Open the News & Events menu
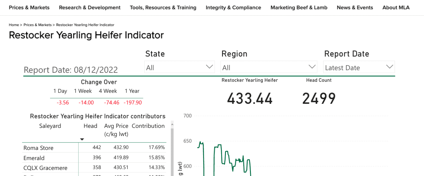This screenshot has width=424, height=176. click(355, 8)
